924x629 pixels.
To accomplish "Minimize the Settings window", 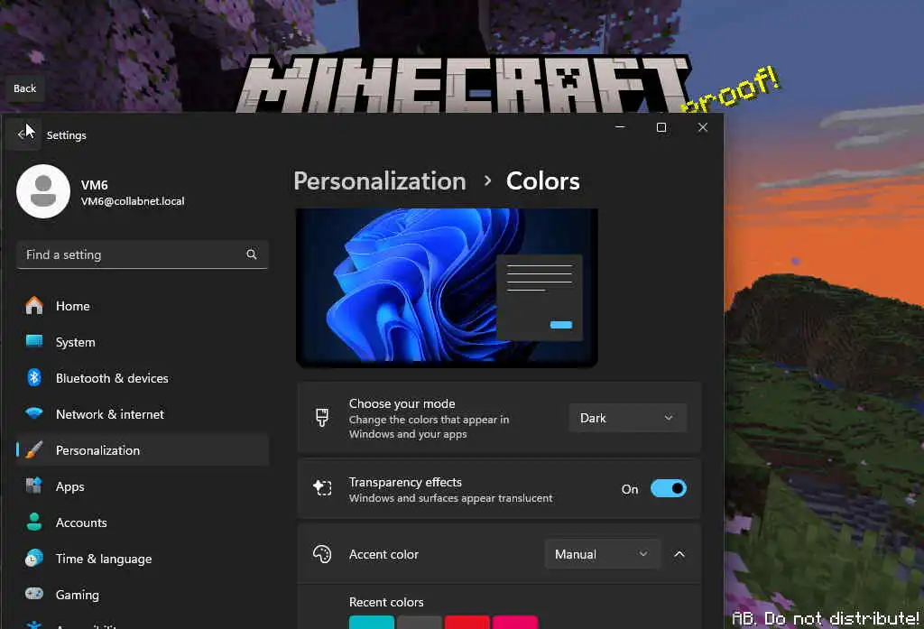I will [620, 126].
